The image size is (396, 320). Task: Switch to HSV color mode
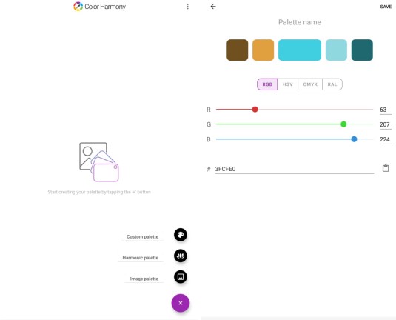(x=288, y=84)
